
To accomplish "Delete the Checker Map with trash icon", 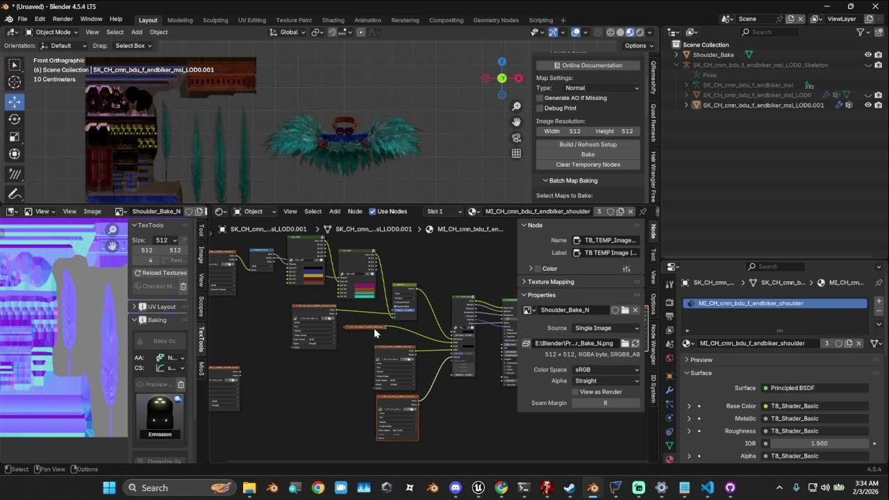I will (183, 286).
